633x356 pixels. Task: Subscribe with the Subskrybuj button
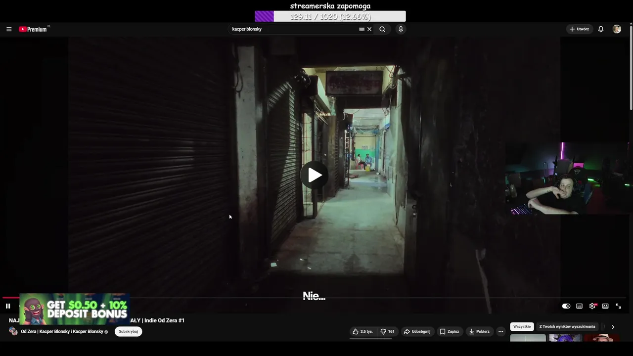[128, 331]
